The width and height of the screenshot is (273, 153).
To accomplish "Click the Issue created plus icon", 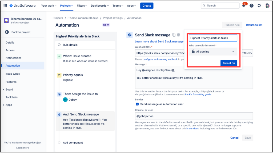I will click(59, 56).
